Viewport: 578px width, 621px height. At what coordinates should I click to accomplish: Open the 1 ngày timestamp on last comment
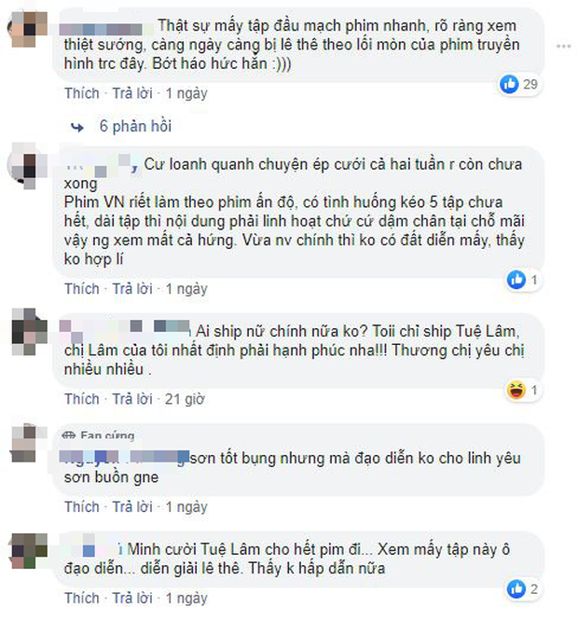pyautogui.click(x=186, y=598)
